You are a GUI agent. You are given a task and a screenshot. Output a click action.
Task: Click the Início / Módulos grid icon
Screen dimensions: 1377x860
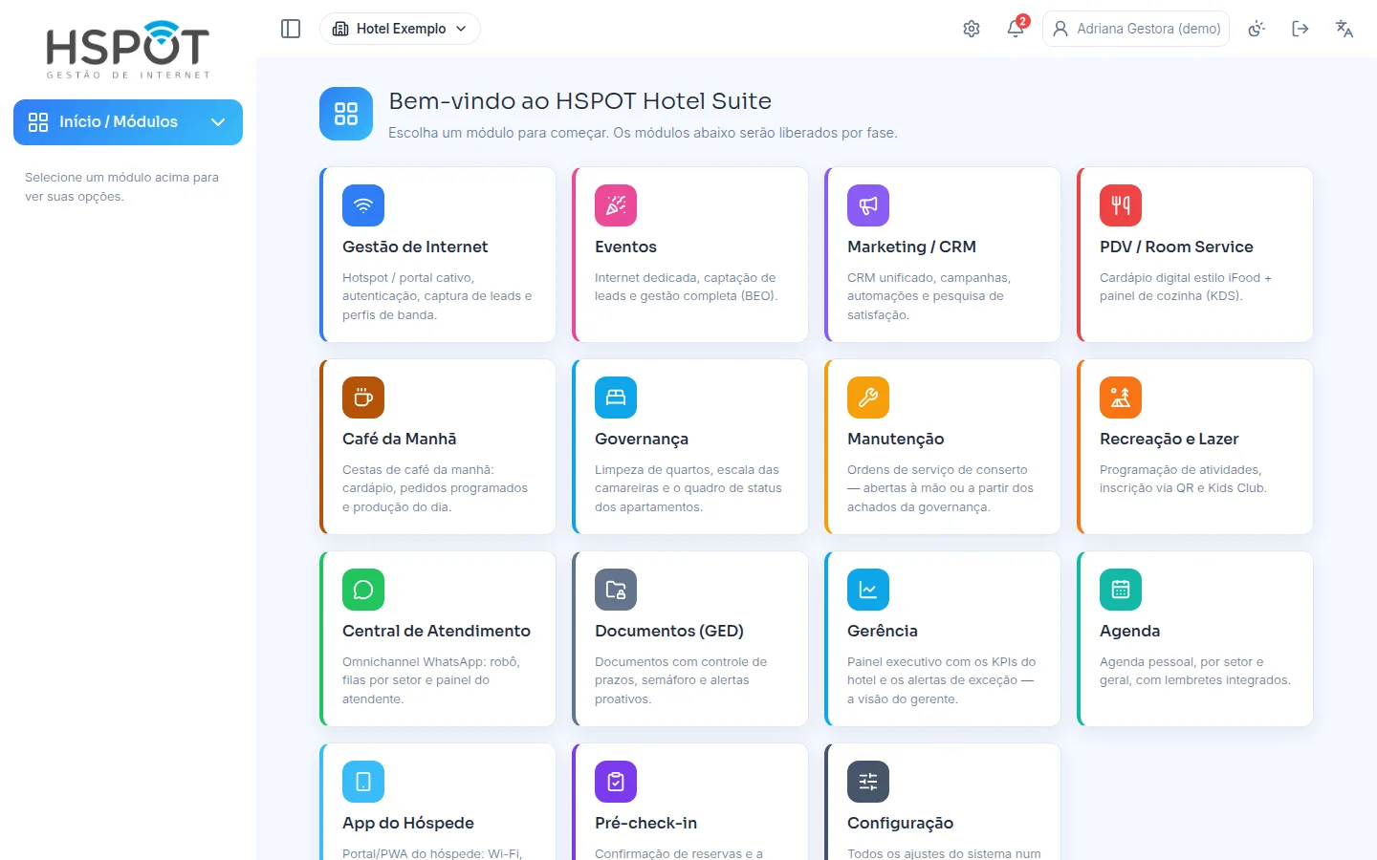[38, 122]
